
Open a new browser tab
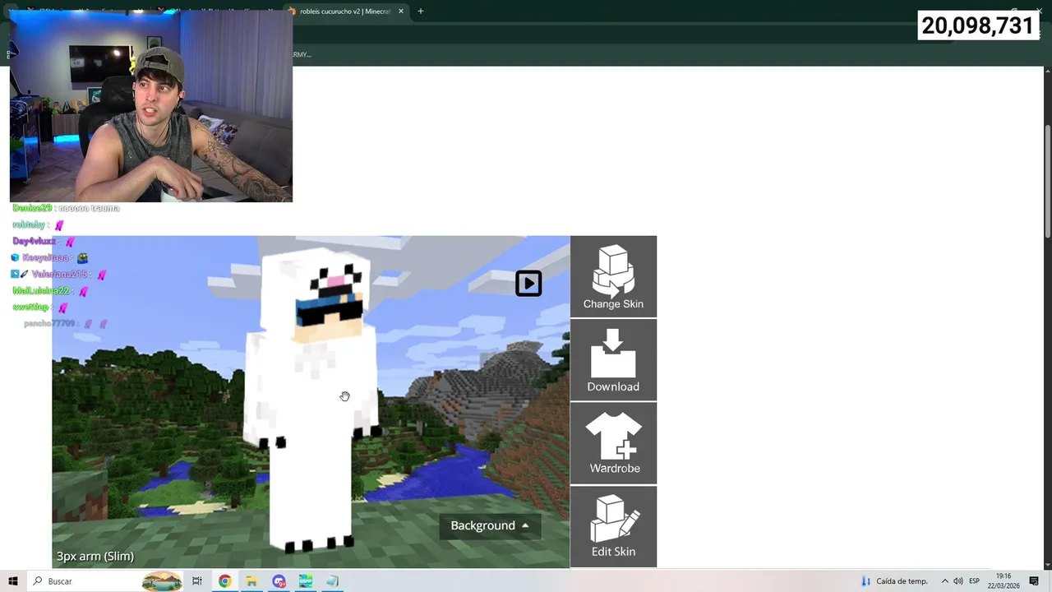point(421,12)
